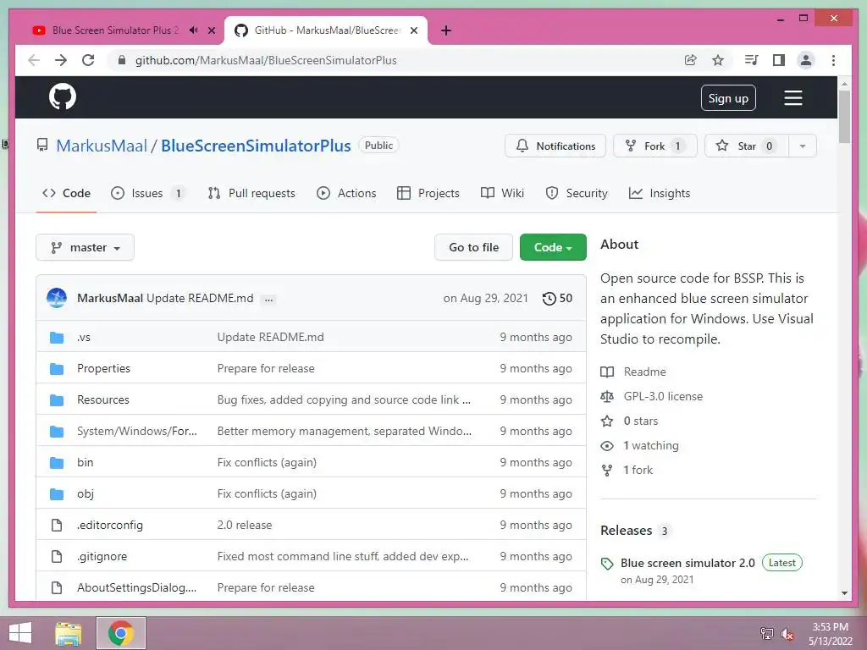Open File Explorer from taskbar
This screenshot has width=867, height=650.
pos(69,633)
